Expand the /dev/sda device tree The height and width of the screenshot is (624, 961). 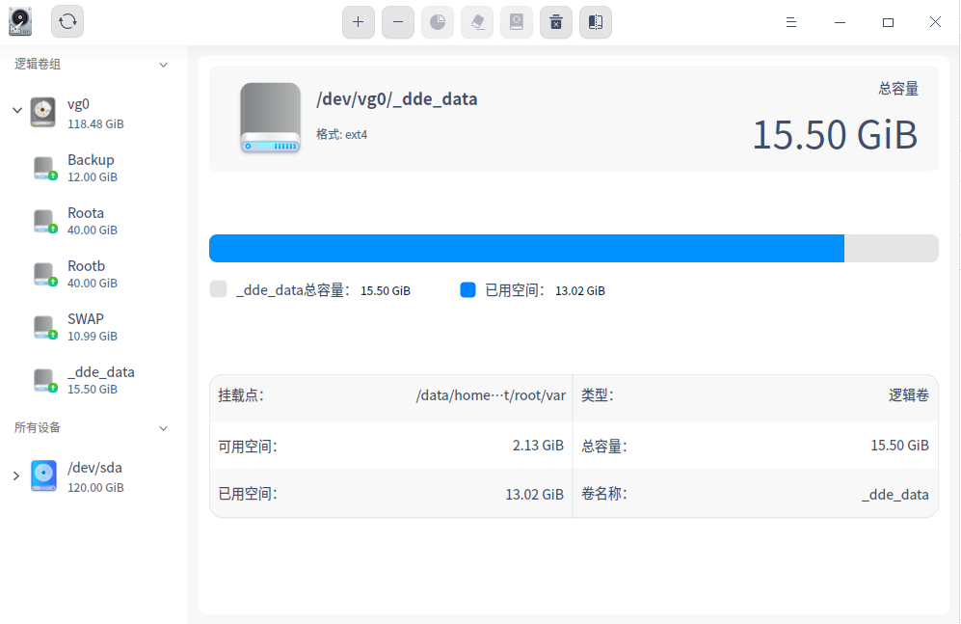[x=16, y=475]
